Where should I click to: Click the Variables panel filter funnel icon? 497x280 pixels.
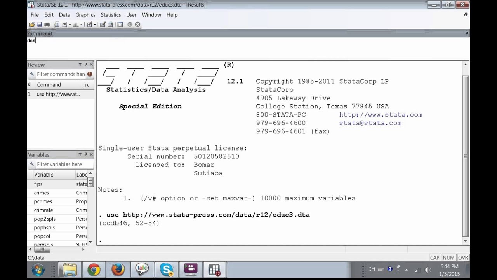[x=80, y=154]
